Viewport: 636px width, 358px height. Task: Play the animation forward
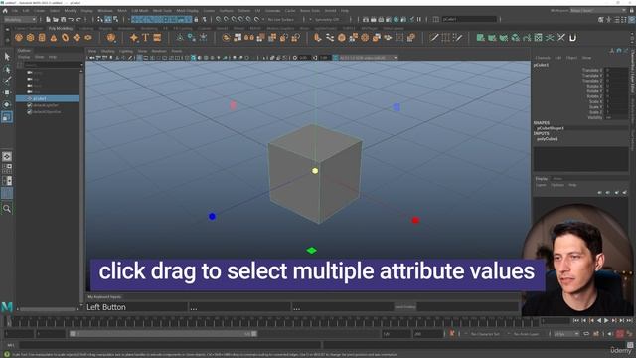click(606, 321)
